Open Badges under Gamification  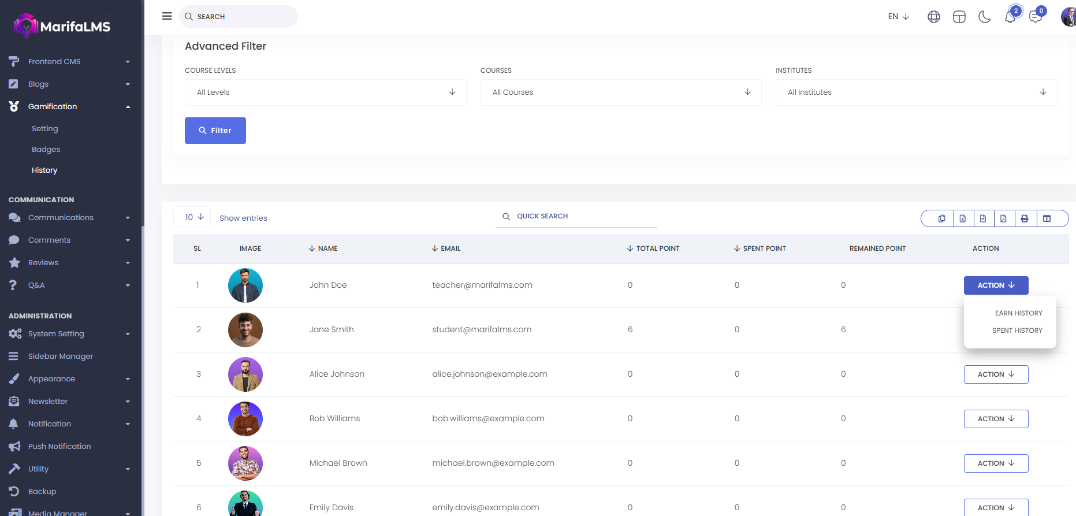[46, 150]
